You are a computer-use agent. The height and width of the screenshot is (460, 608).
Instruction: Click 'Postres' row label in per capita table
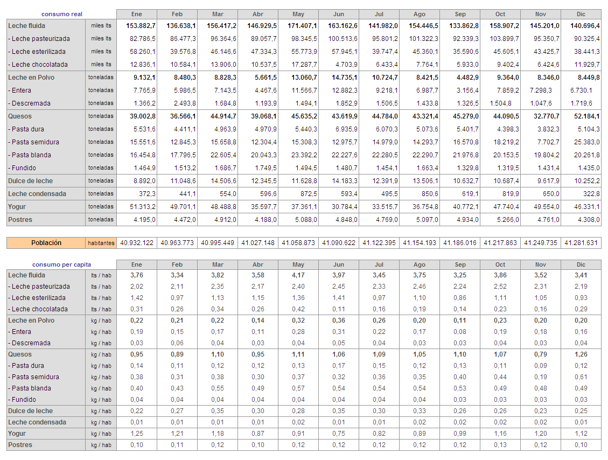pyautogui.click(x=20, y=445)
